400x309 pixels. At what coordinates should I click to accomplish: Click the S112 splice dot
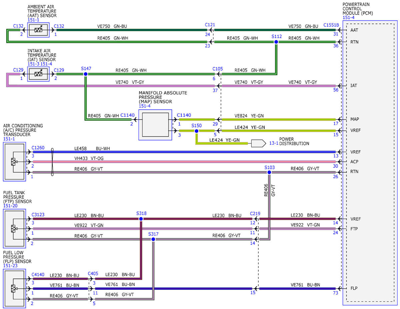tap(276, 42)
